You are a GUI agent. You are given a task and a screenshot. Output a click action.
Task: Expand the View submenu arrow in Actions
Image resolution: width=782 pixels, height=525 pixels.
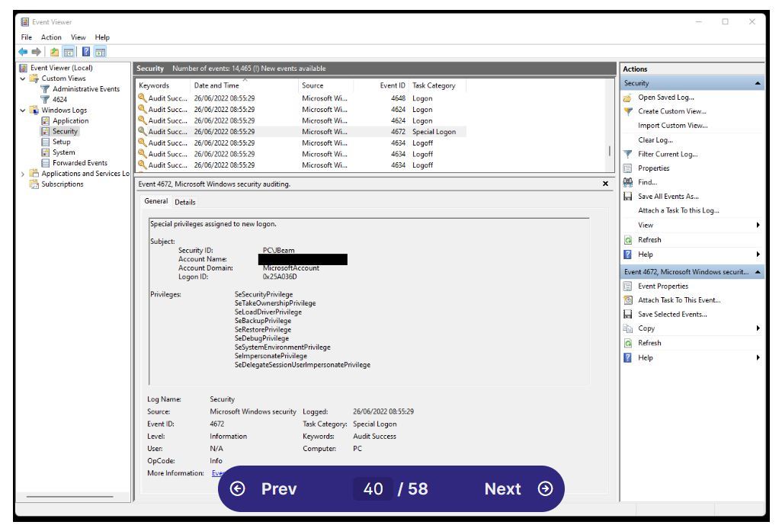[758, 226]
